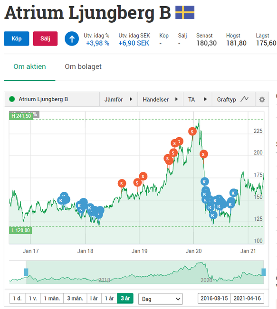Screen dimensions: 277x309
Task: Click the 2018 label in the overview chart
Action: pyautogui.click(x=104, y=280)
